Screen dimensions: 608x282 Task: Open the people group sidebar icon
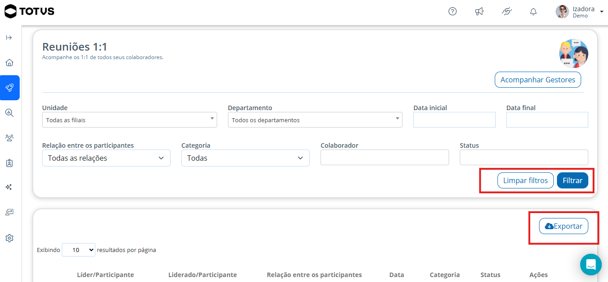tap(9, 138)
